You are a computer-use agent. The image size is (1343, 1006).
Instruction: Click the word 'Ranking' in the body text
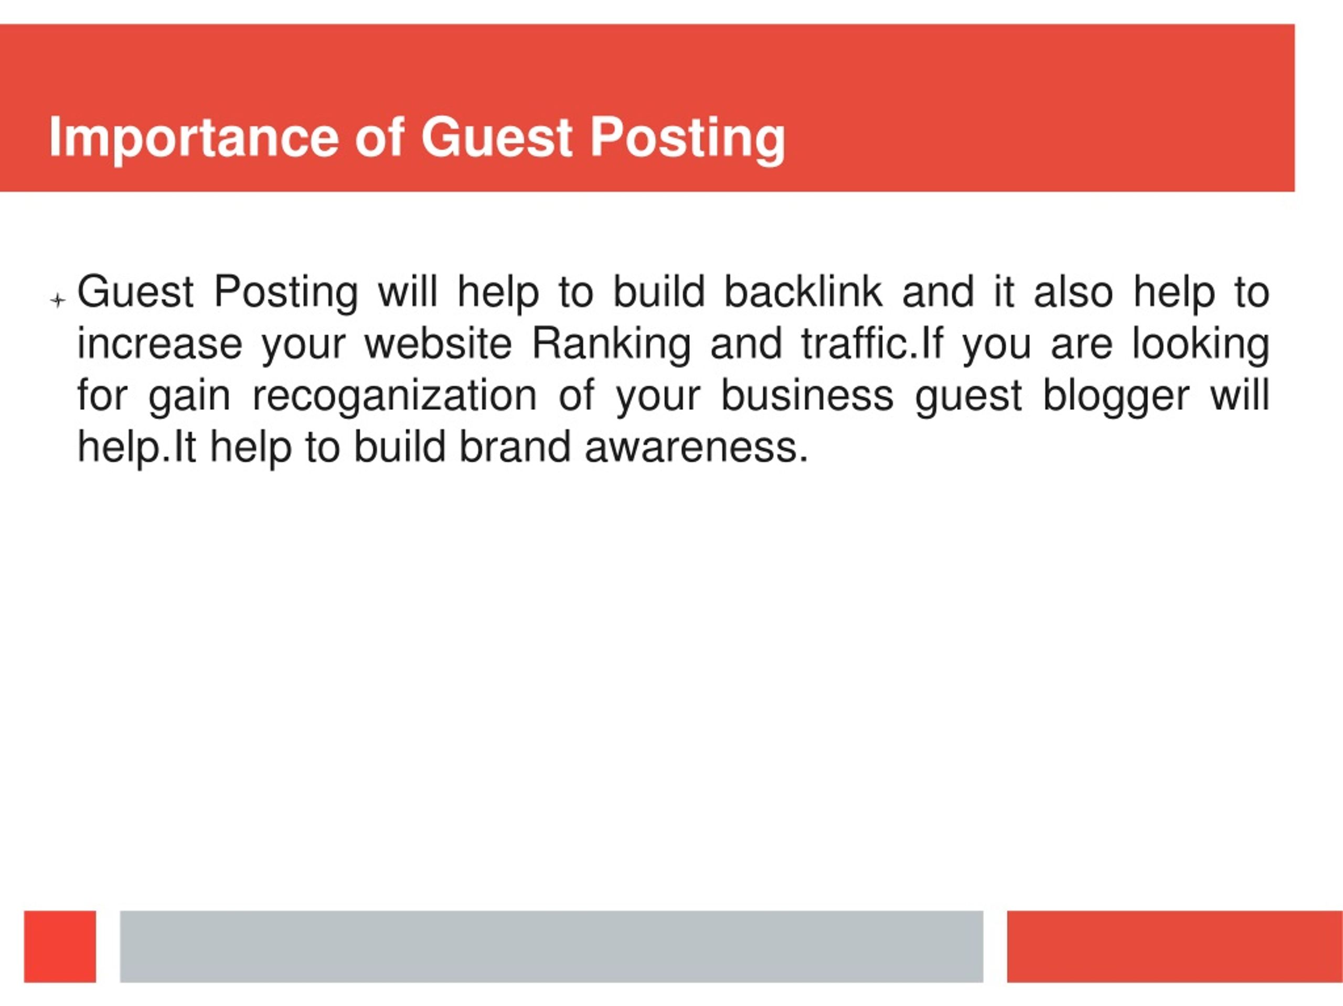tap(611, 344)
